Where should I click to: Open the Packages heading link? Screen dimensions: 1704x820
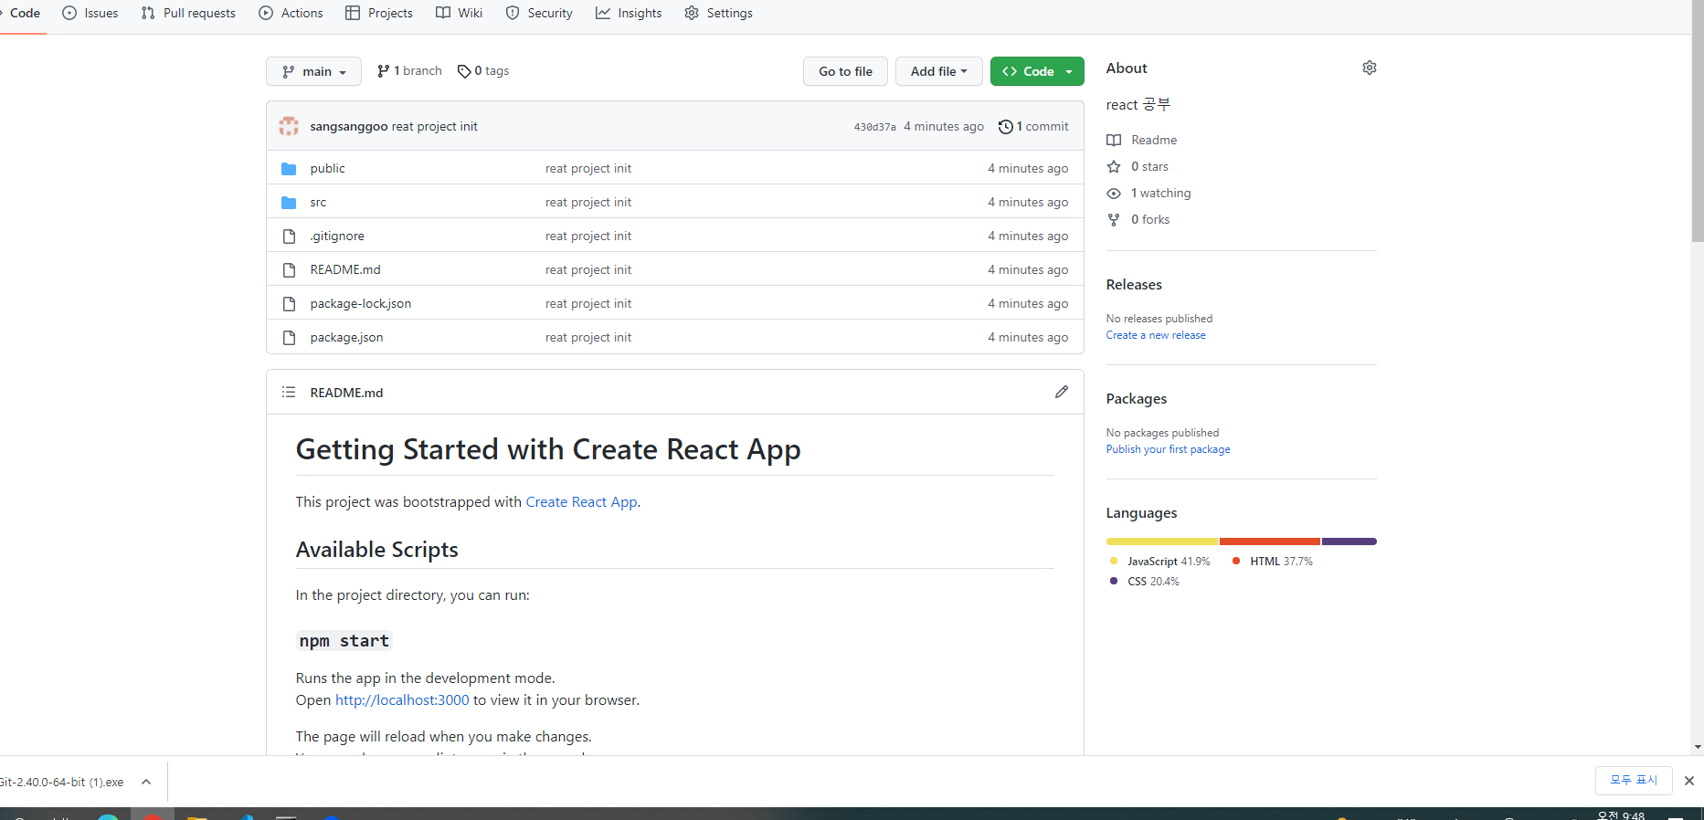pos(1137,399)
